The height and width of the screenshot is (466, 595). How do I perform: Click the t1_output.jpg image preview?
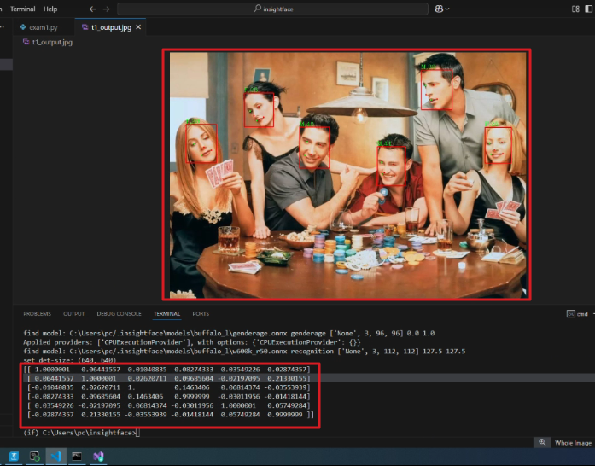click(347, 175)
